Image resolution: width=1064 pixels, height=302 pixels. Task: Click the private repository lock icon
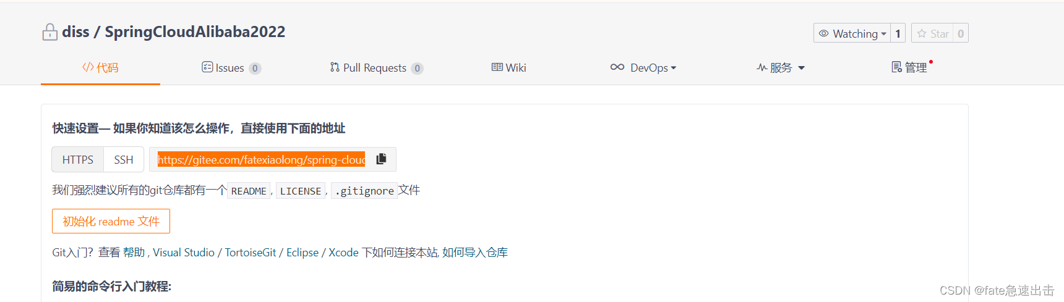tap(49, 32)
